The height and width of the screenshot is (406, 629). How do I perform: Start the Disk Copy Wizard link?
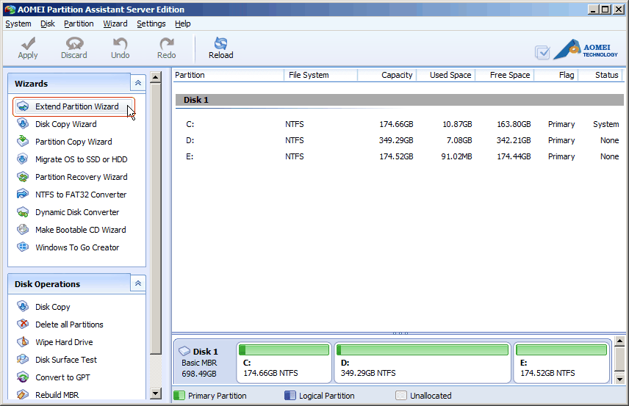click(66, 124)
